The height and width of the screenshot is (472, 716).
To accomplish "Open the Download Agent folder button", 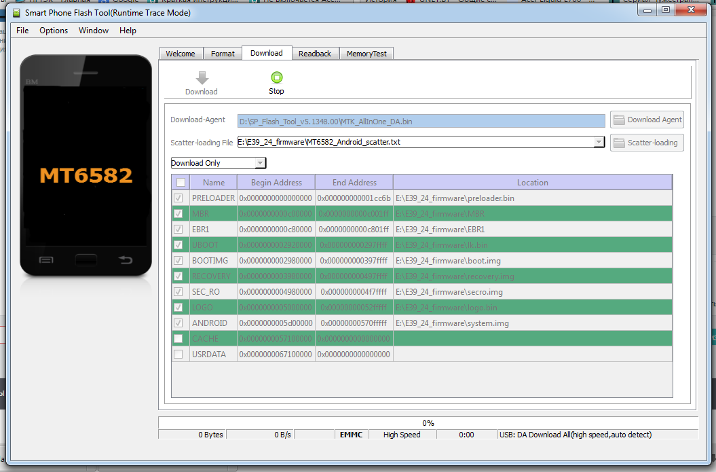I will [647, 120].
